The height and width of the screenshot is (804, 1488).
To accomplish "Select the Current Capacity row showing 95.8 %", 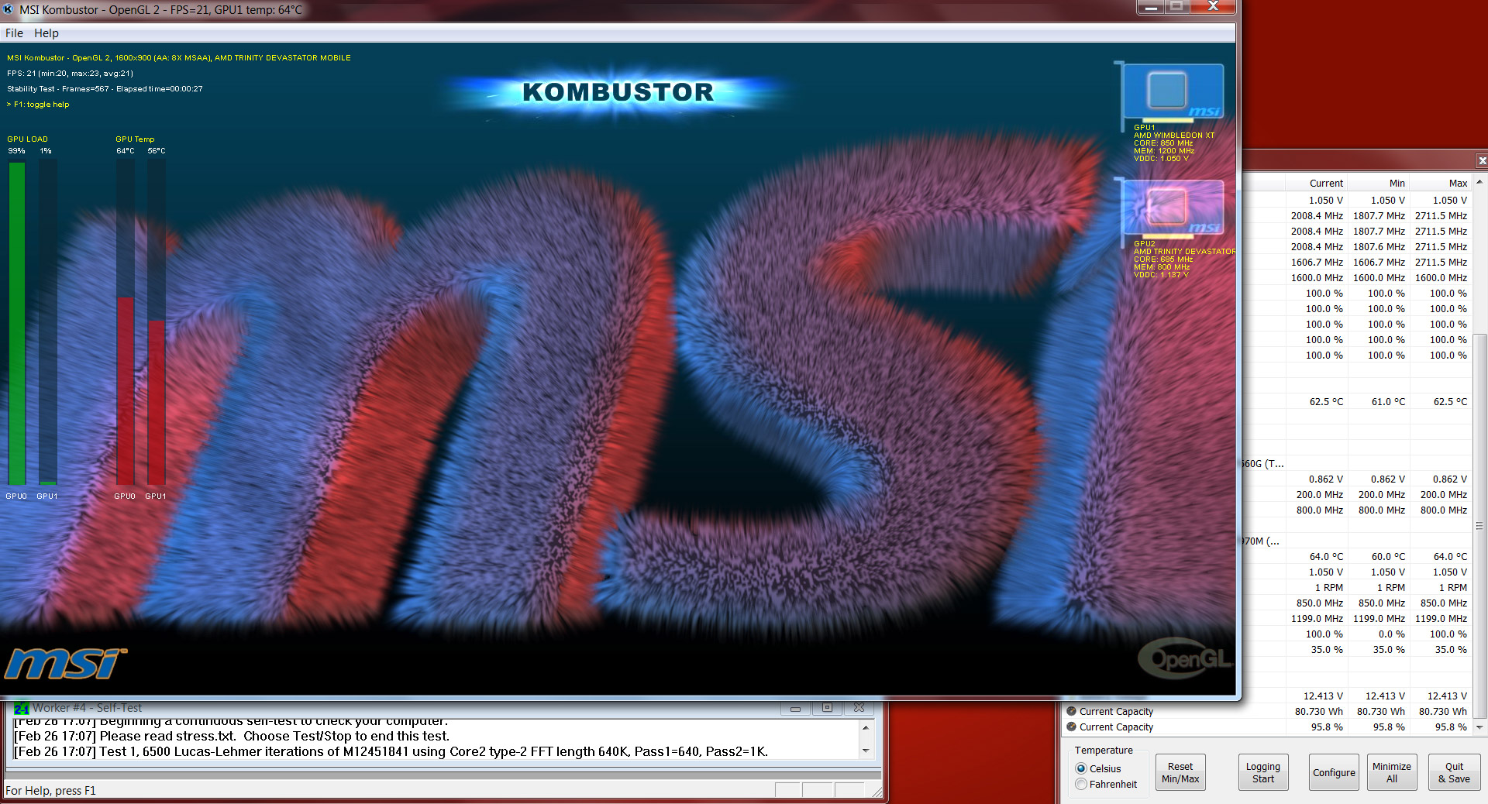I will [x=1267, y=727].
